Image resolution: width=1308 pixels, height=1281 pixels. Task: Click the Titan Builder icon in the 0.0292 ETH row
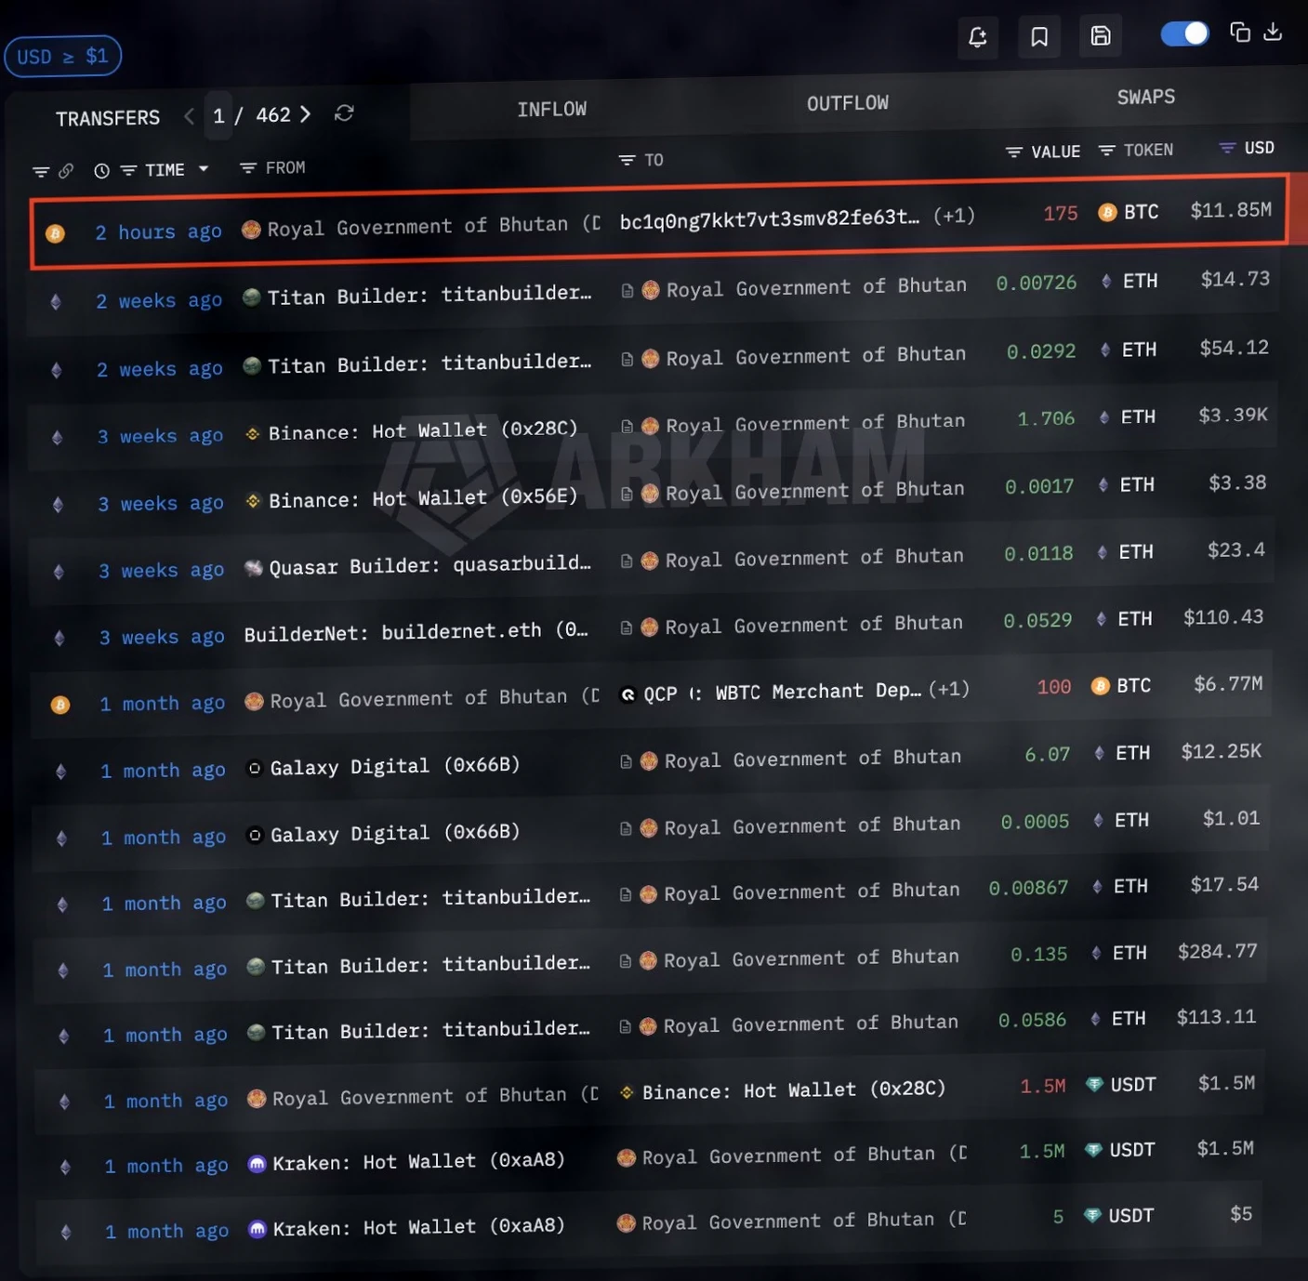252,366
